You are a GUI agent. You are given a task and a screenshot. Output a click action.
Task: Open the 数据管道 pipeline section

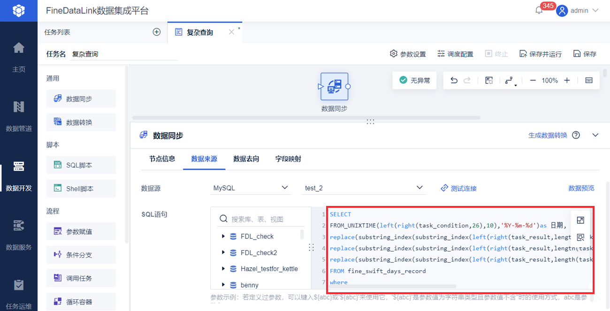pyautogui.click(x=19, y=116)
